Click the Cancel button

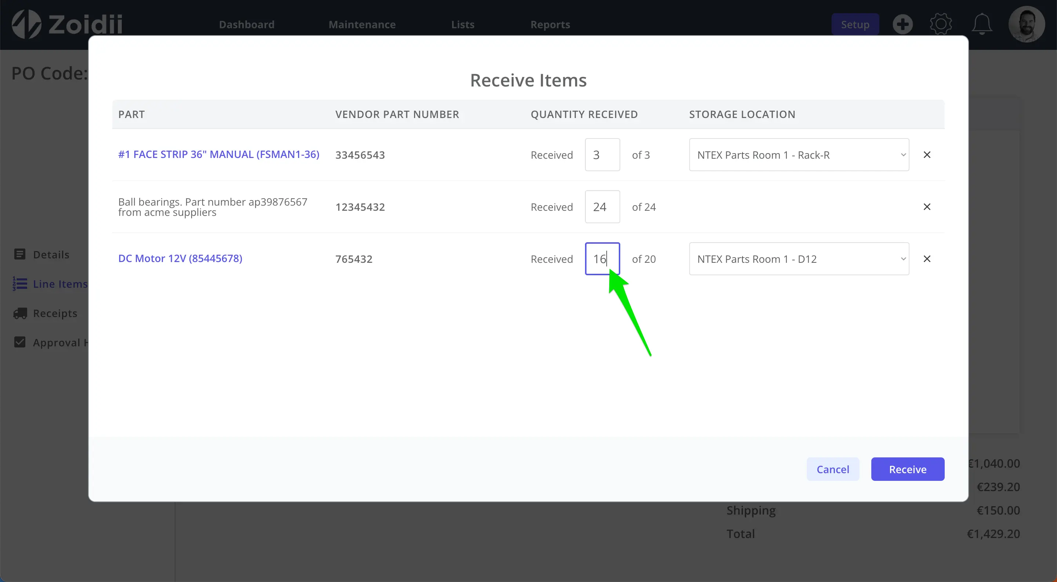point(832,469)
